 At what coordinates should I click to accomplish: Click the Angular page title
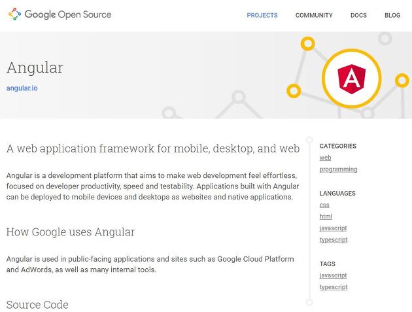(35, 68)
